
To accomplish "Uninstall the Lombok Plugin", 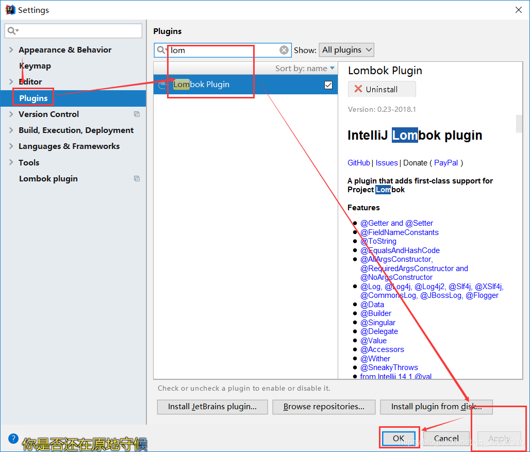I will [382, 89].
